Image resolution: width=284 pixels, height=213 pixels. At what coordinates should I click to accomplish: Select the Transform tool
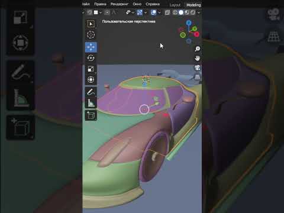[91, 80]
